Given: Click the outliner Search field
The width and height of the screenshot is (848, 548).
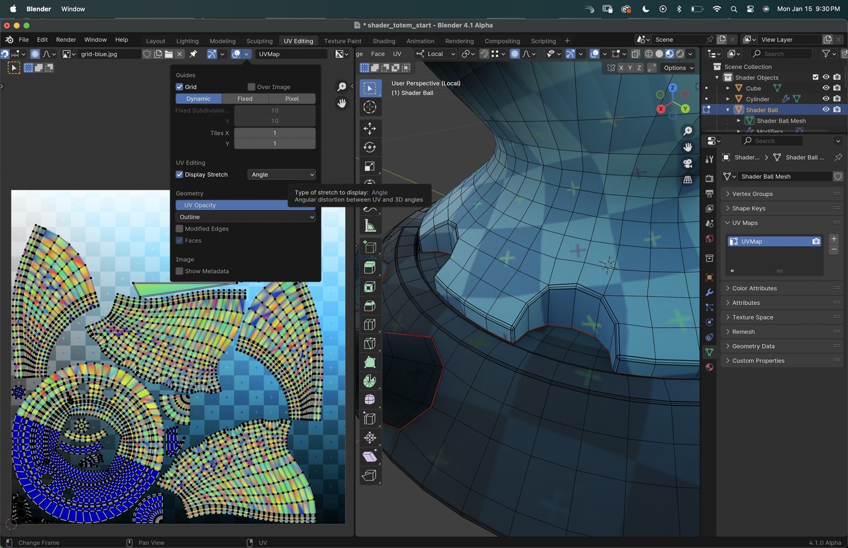Looking at the screenshot, I should (782, 54).
